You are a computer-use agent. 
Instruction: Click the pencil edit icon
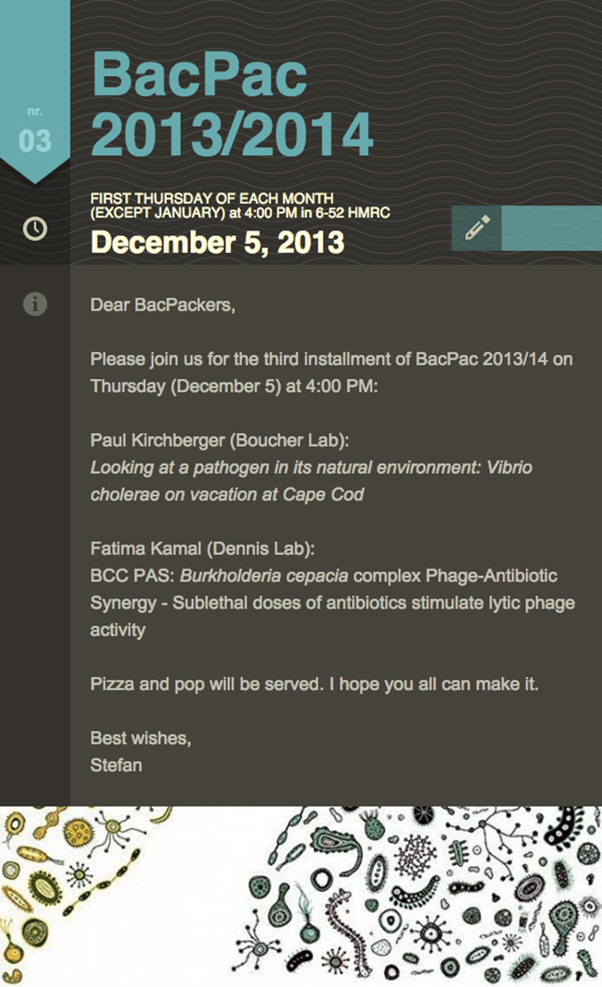(477, 228)
